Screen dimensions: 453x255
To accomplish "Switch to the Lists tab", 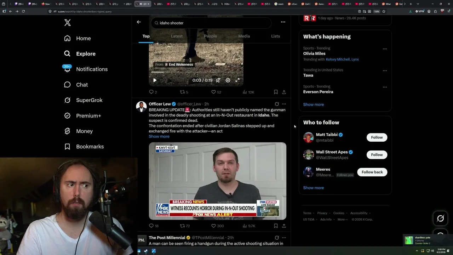I will click(275, 36).
